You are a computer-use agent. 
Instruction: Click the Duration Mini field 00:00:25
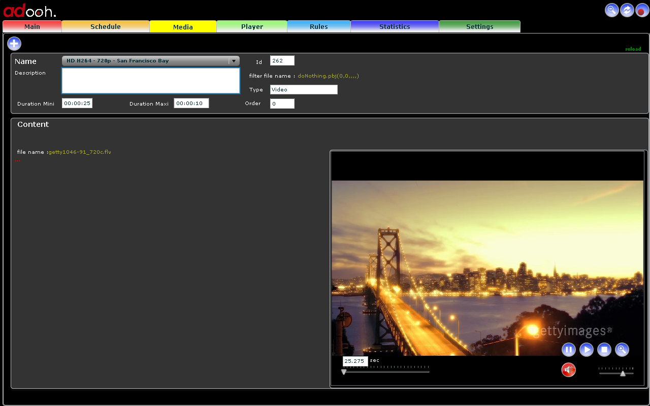[77, 104]
